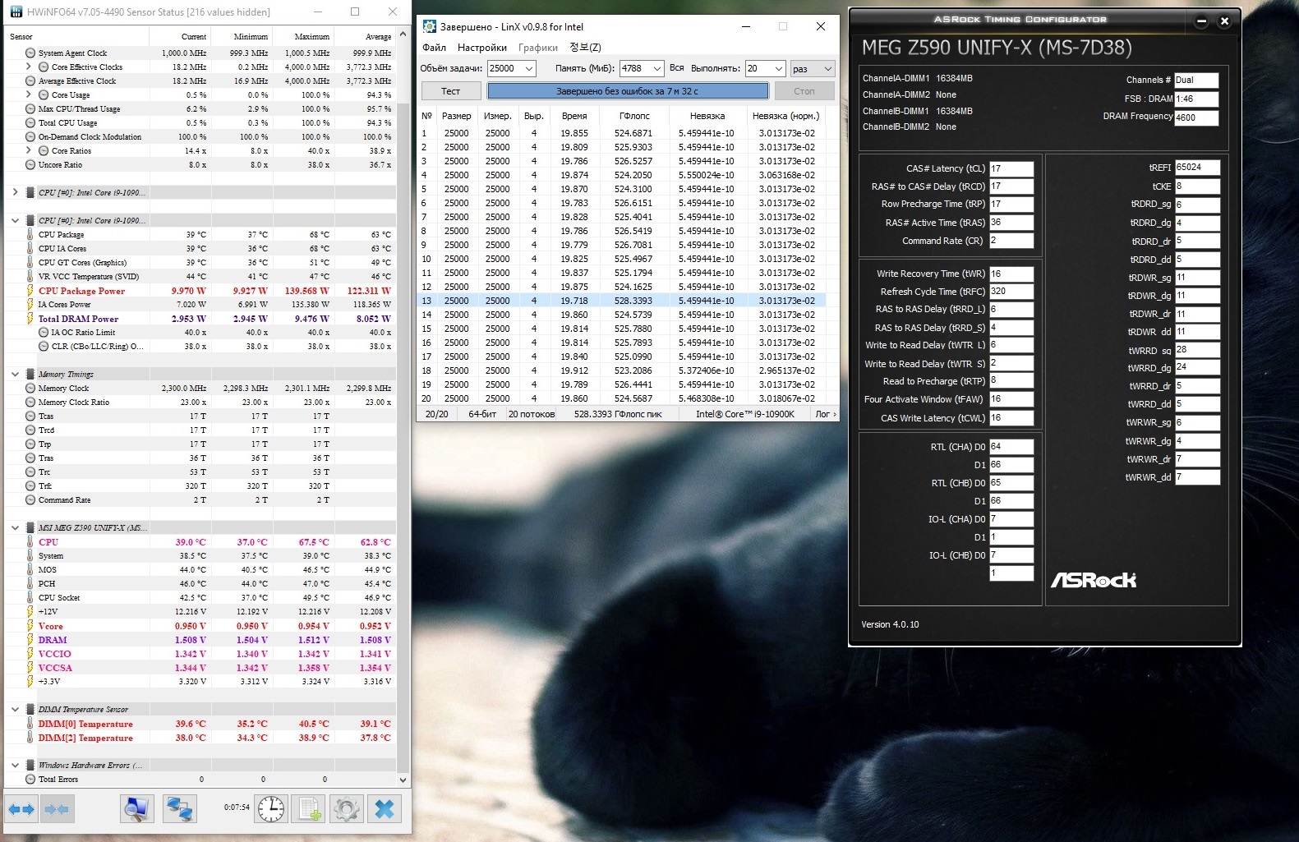Click the System Agent Clock row icon
1299x842 pixels.
tap(30, 53)
